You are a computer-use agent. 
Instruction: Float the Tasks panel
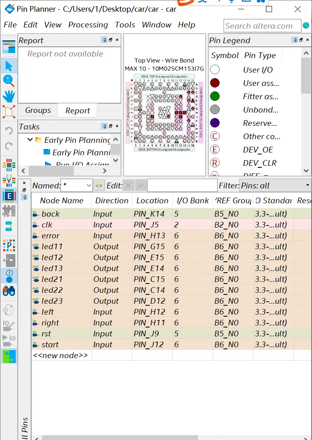111,126
